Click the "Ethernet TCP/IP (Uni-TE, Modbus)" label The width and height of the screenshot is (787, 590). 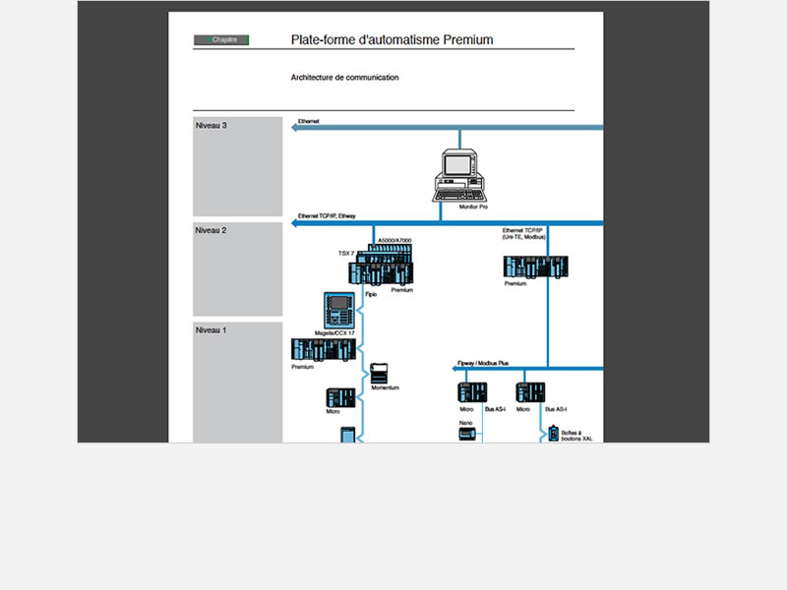(524, 234)
